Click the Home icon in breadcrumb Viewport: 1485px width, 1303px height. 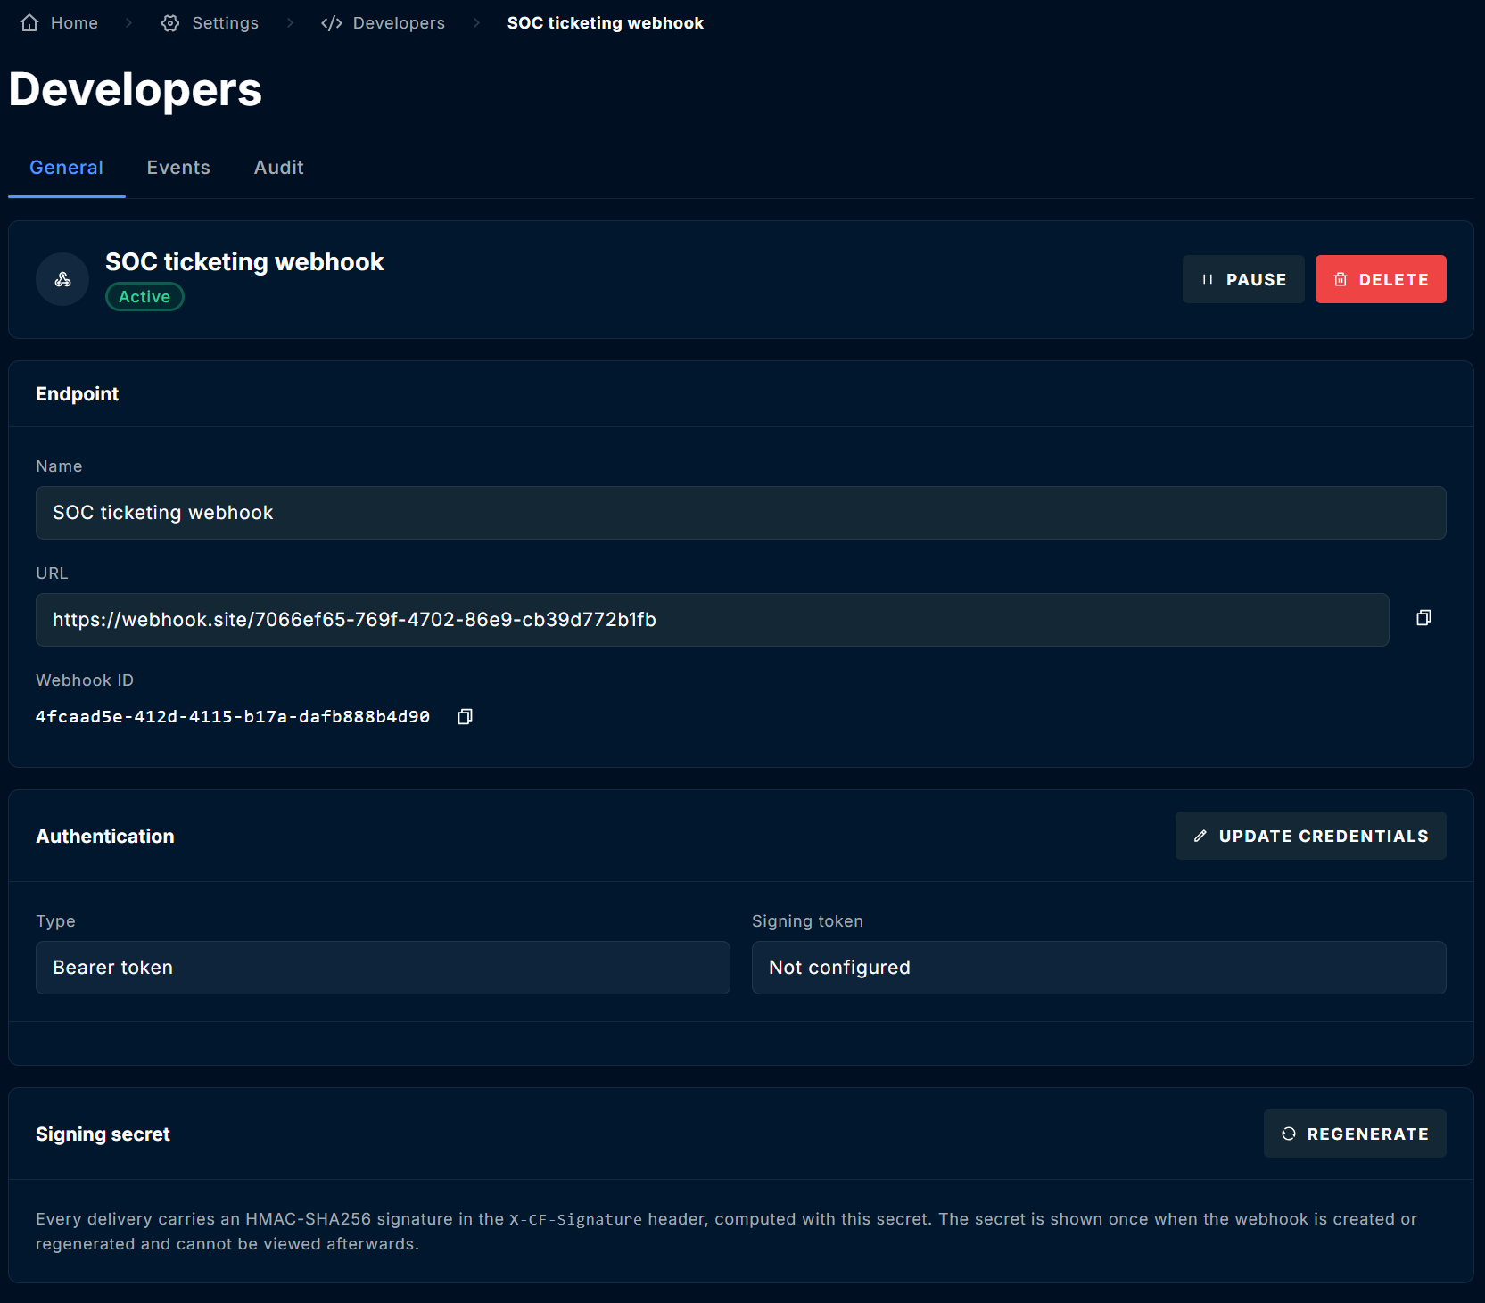coord(29,23)
